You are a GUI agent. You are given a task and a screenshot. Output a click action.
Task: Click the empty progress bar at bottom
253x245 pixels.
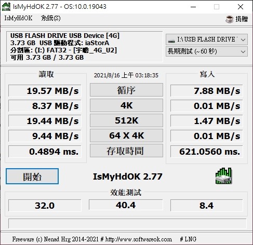pyautogui.click(x=127, y=223)
